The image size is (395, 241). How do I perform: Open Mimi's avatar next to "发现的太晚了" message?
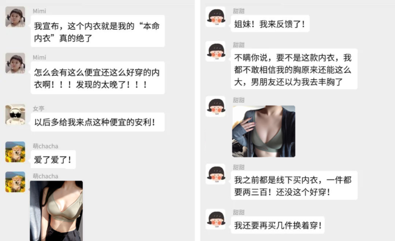click(15, 63)
